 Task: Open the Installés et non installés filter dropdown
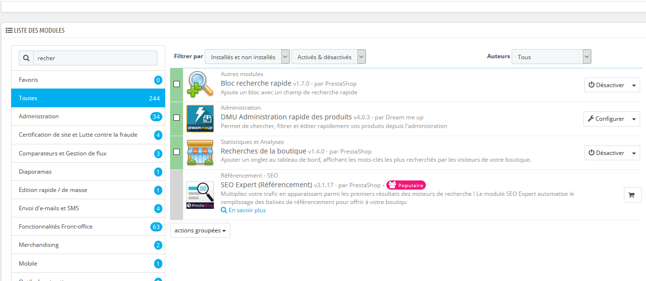pos(247,57)
